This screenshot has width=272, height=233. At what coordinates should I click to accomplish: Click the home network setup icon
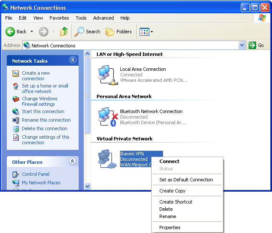(x=16, y=86)
